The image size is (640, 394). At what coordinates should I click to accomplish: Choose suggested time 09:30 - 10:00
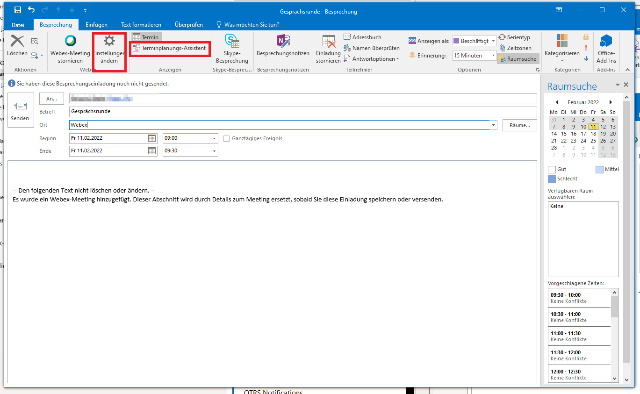579,298
